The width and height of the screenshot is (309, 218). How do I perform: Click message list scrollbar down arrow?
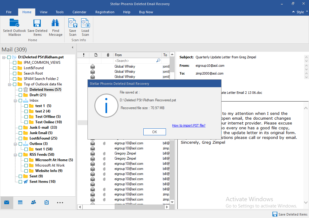172,202
